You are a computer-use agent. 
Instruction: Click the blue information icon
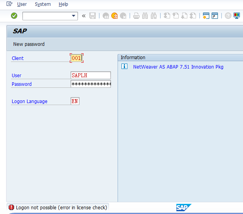tap(124, 66)
